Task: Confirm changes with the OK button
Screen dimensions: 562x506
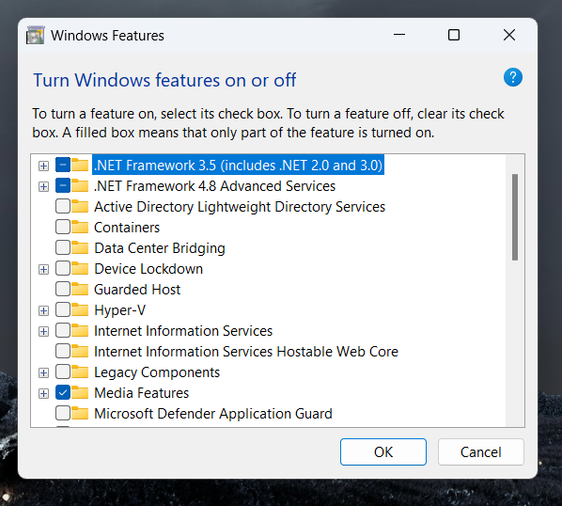Action: point(383,451)
